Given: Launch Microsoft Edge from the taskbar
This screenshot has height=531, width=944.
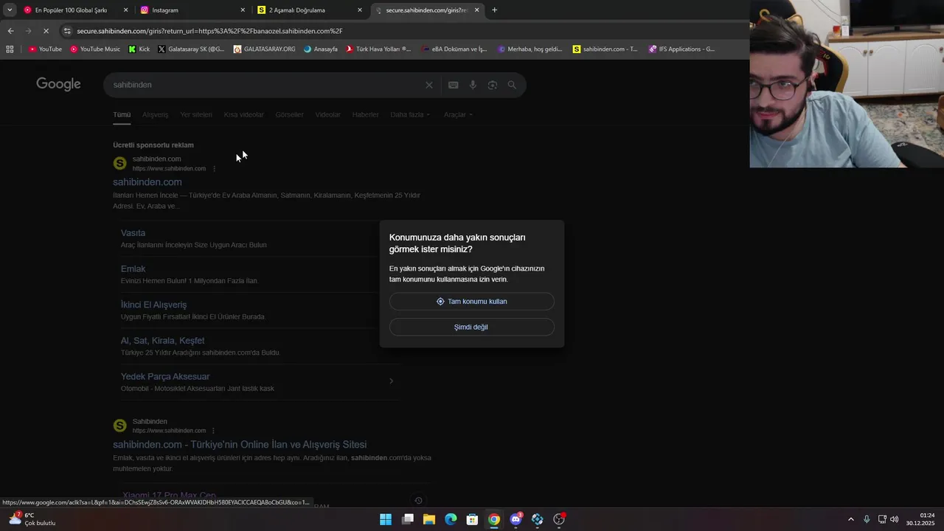Looking at the screenshot, I should pyautogui.click(x=451, y=519).
